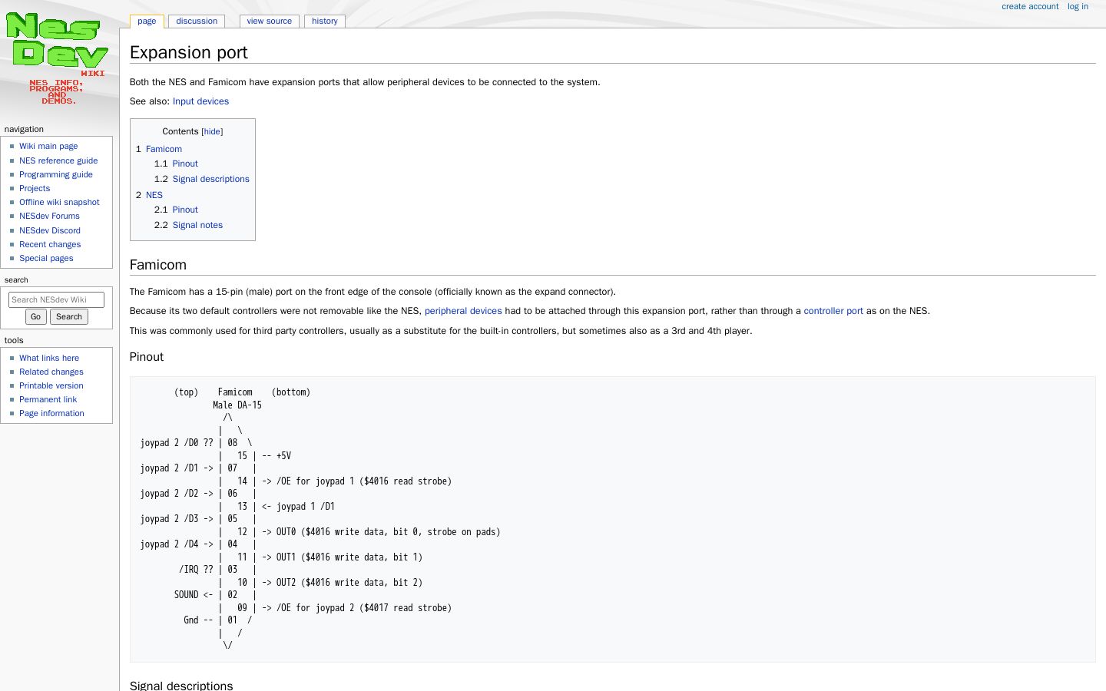Open Page information
The image size is (1106, 691).
[51, 413]
